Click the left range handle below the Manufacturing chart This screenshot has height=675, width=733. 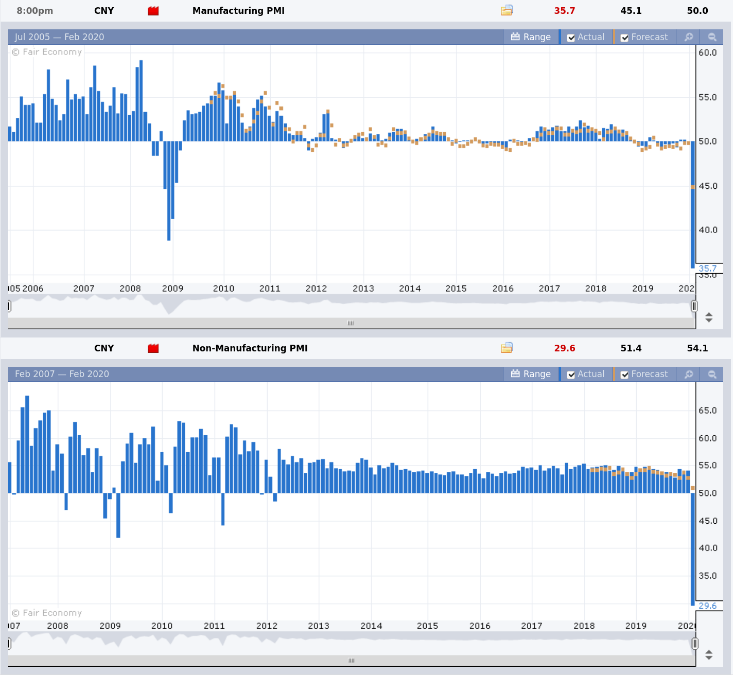[9, 306]
